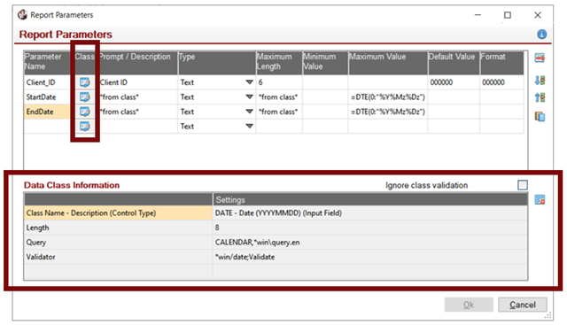The width and height of the screenshot is (567, 325).
Task: Click the Prompt / Description column header
Action: (138, 62)
